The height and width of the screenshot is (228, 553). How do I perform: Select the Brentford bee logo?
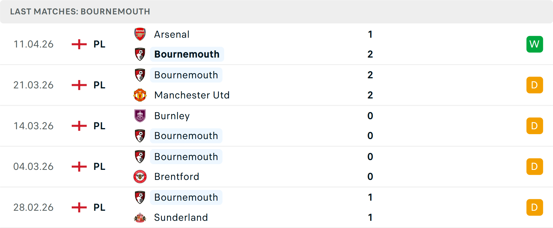click(140, 177)
